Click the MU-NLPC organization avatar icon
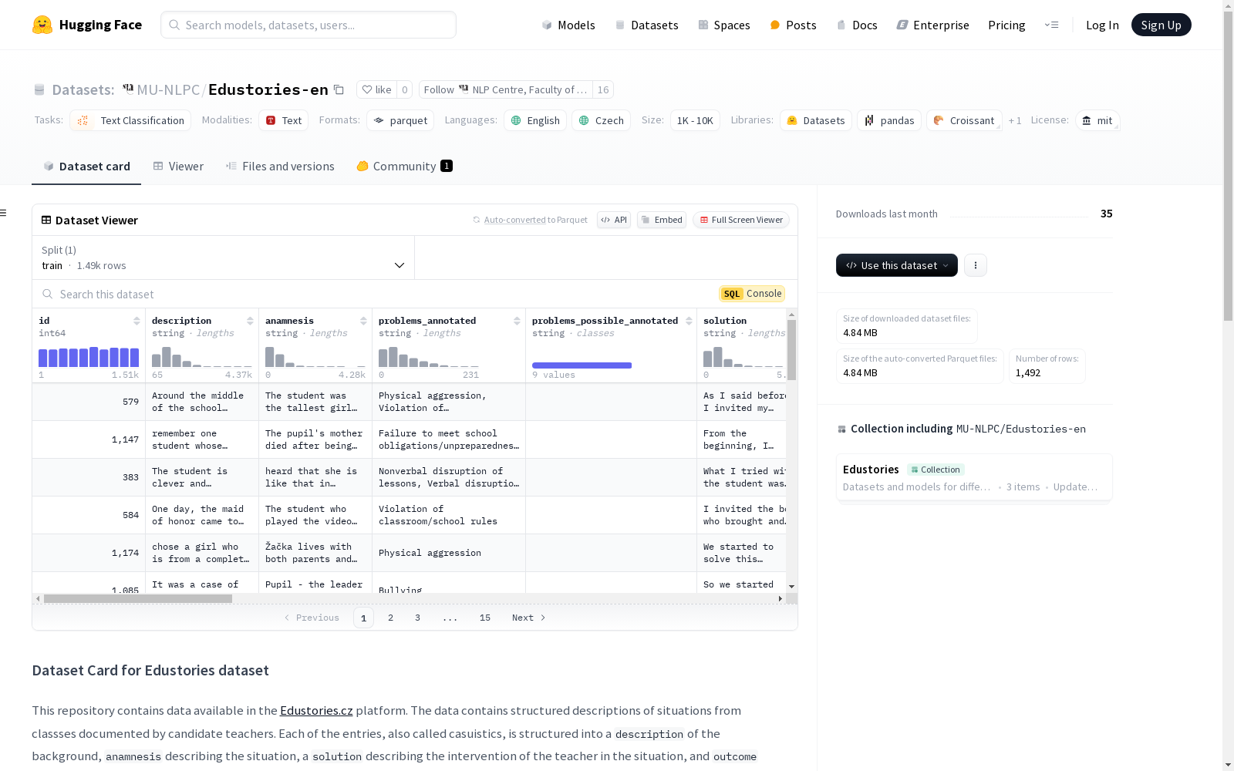This screenshot has height=771, width=1234. [128, 89]
